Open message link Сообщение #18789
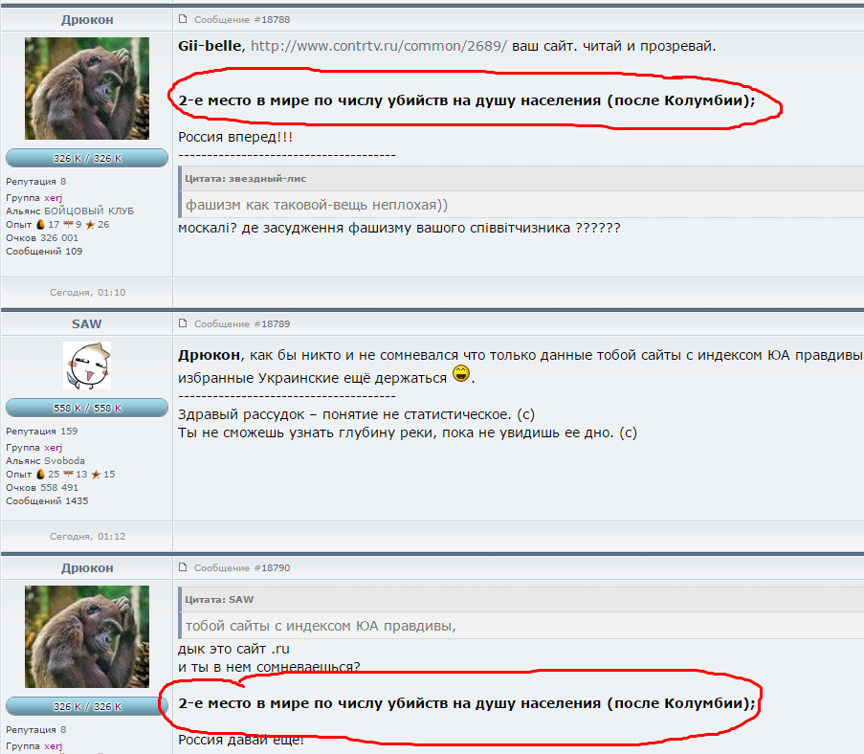The width and height of the screenshot is (864, 754). click(242, 324)
